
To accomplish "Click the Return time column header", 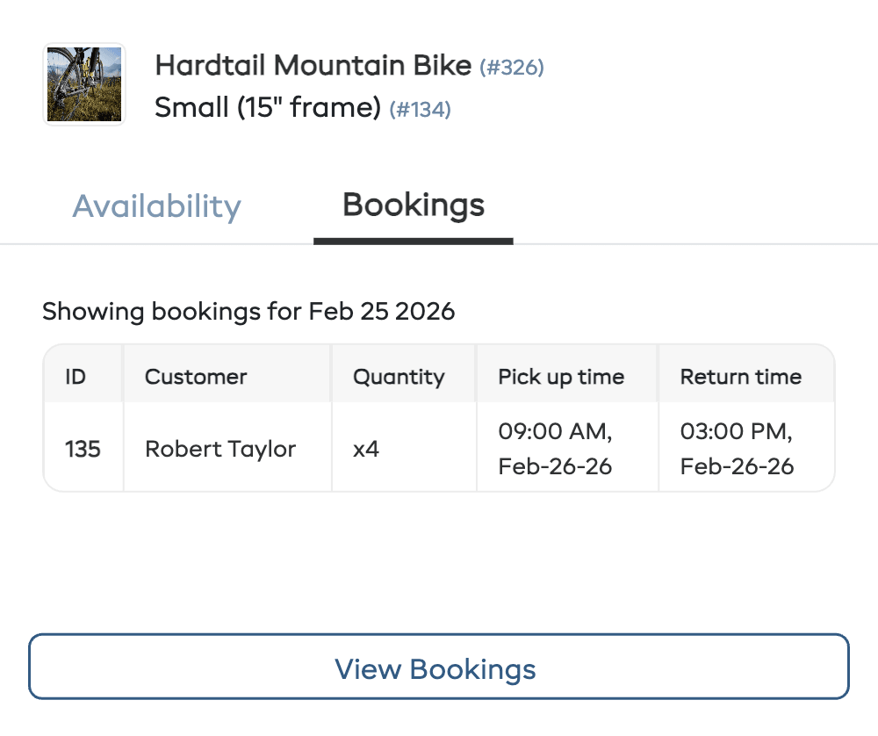I will click(x=740, y=376).
